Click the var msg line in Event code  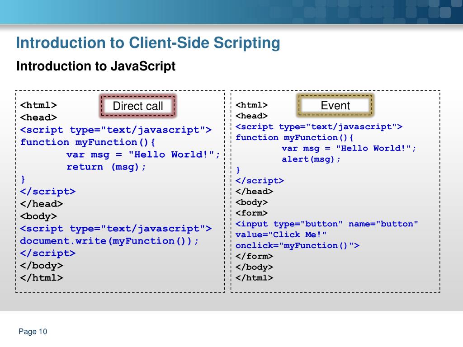point(349,148)
